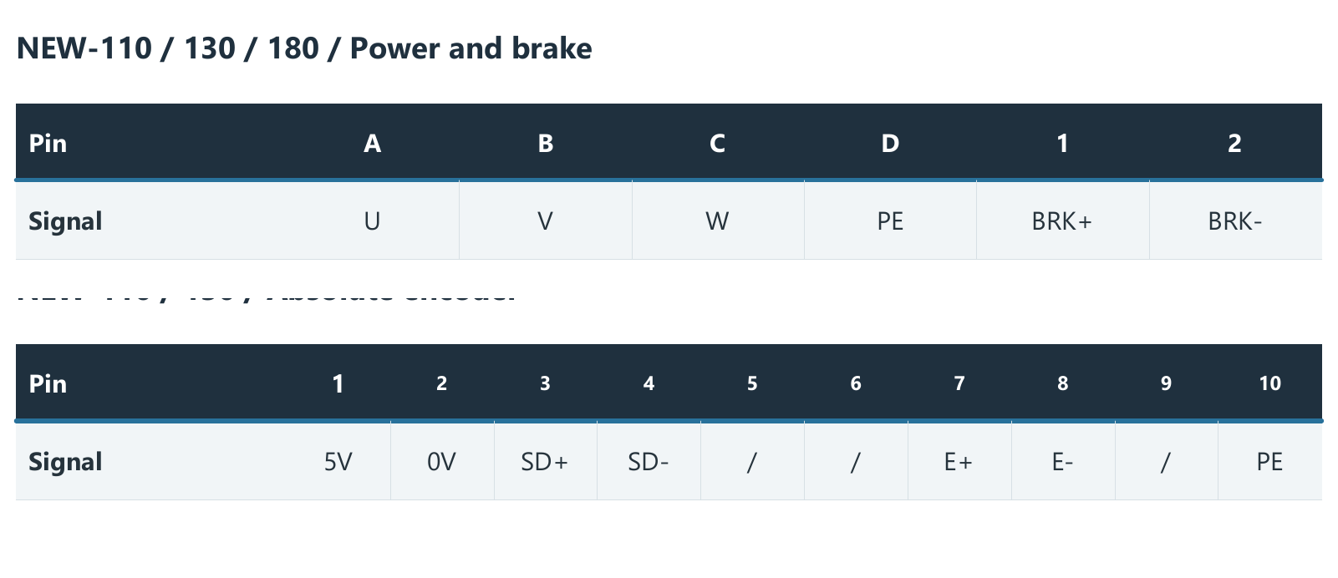Click the Pin header label in power table
1338x578 pixels.
[x=48, y=143]
